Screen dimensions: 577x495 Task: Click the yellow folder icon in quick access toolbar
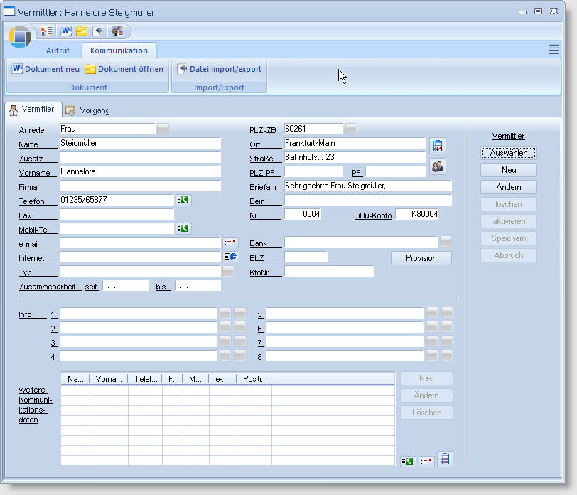point(82,31)
